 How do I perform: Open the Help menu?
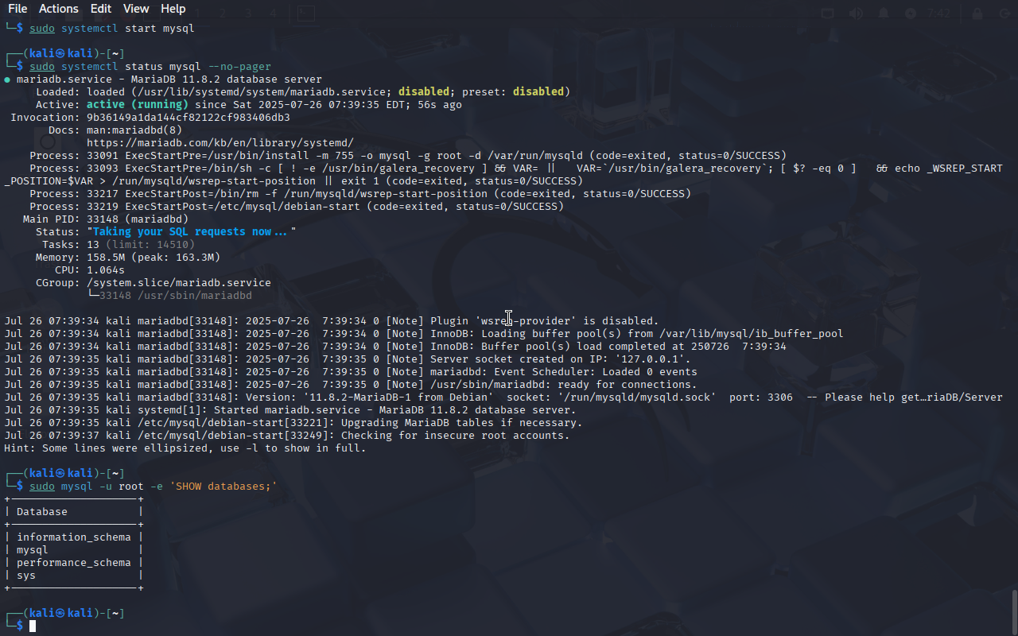pyautogui.click(x=173, y=9)
